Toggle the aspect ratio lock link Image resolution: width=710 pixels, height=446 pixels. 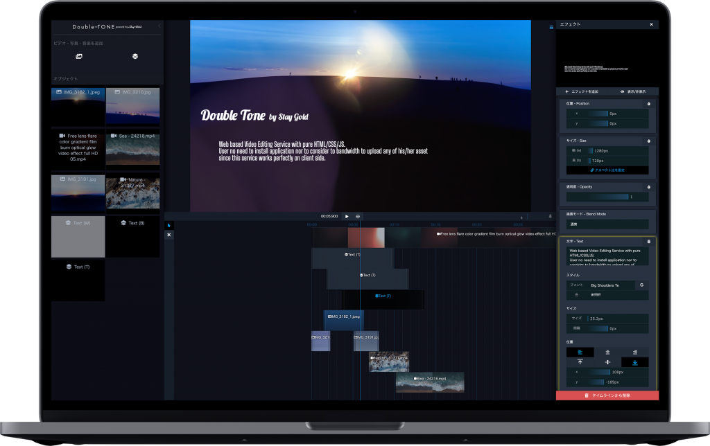607,170
